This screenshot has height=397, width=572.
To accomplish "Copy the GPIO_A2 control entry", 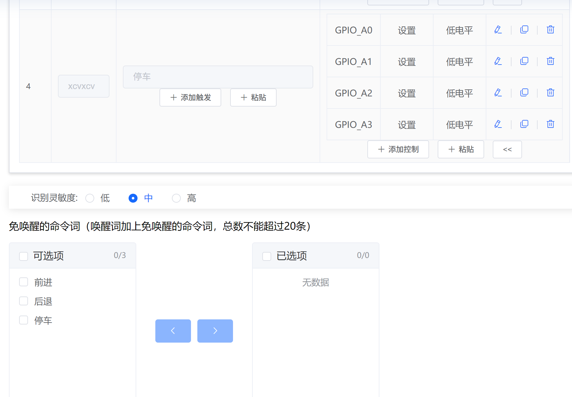I will click(524, 93).
